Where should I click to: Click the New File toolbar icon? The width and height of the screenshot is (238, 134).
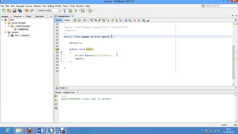pos(4,11)
